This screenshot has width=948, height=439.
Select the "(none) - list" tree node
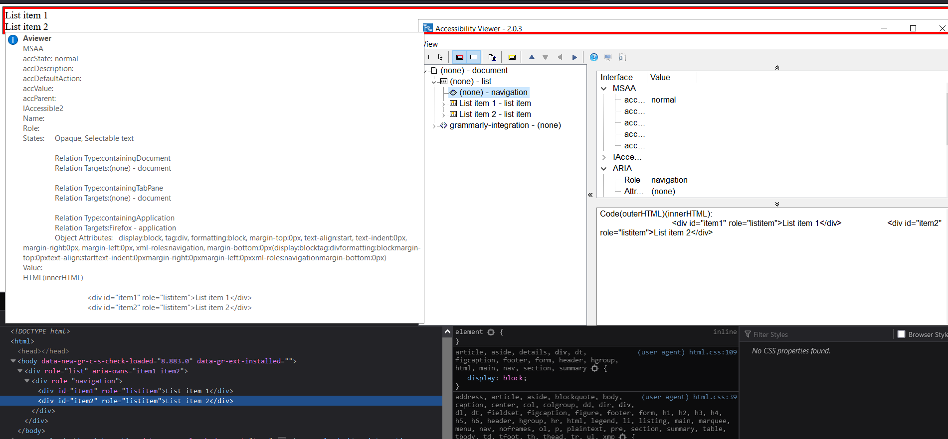[x=470, y=82]
